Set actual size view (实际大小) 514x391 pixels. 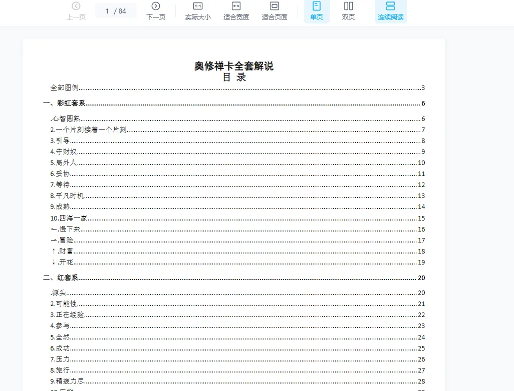198,11
